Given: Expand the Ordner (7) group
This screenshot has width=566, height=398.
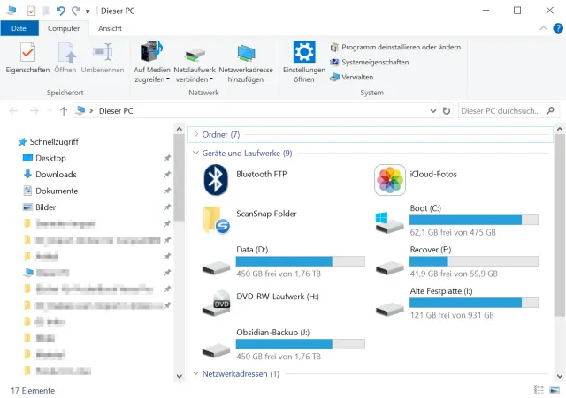Looking at the screenshot, I should pos(195,134).
